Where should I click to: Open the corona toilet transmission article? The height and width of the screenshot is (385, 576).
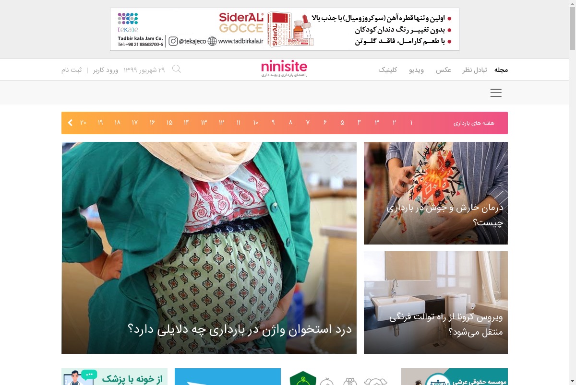pos(436,303)
